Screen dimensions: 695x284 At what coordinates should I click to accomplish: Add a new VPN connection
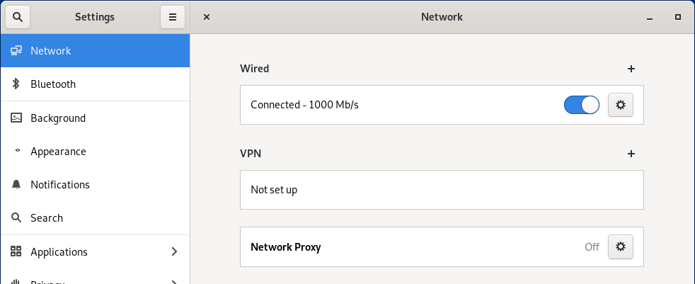pos(631,153)
